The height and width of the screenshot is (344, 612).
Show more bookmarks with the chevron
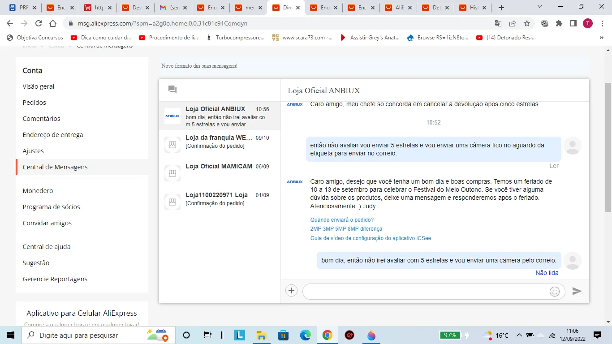click(x=602, y=38)
